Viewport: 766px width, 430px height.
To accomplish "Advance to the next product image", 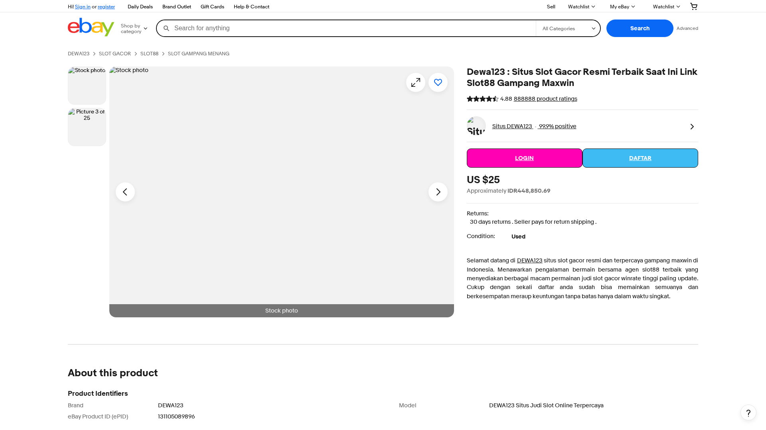I will pos(438,192).
